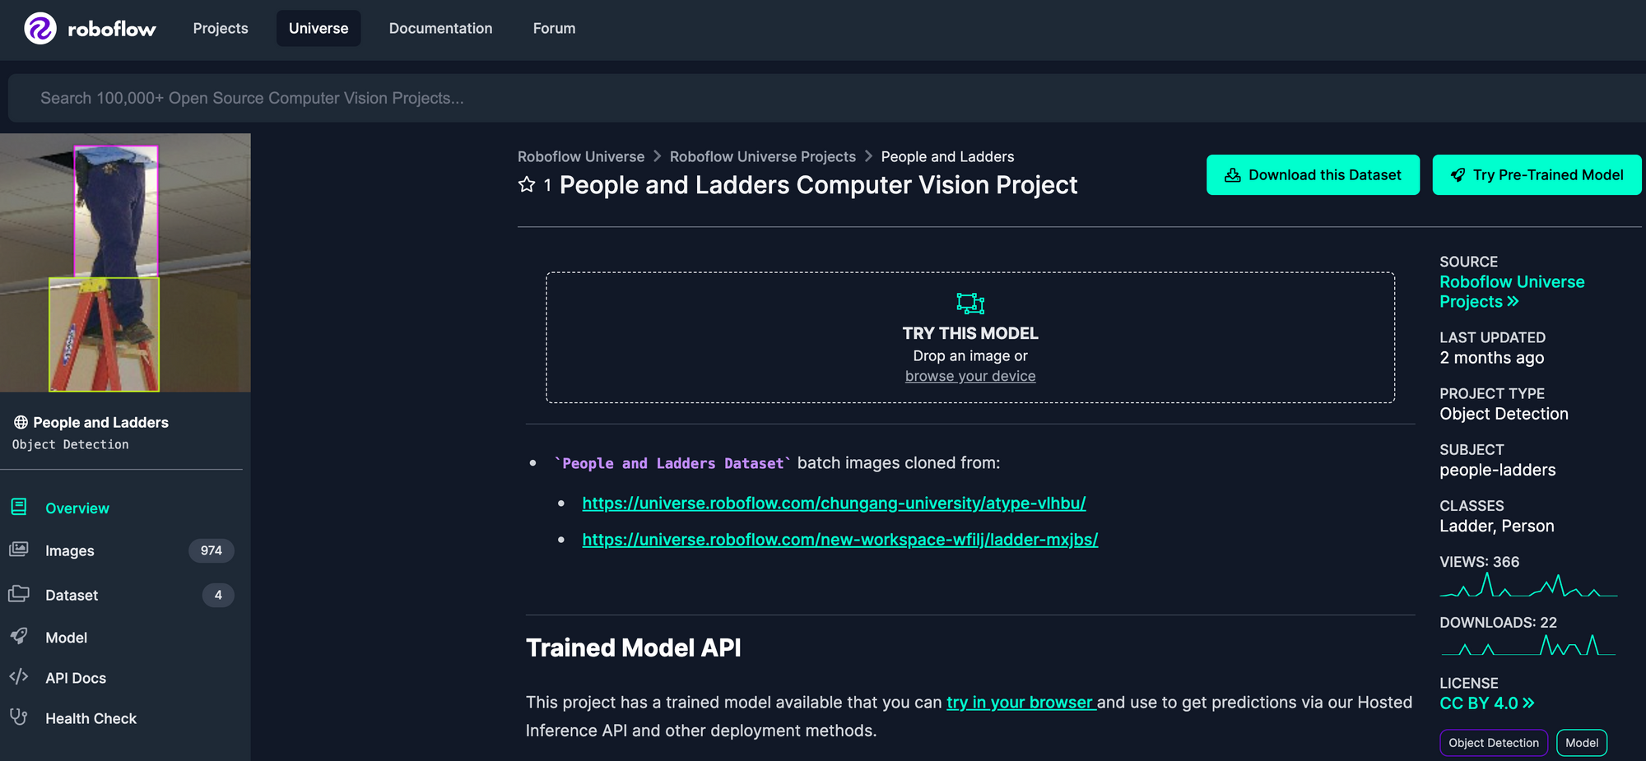The image size is (1646, 761).
Task: Click the views sparkline chart
Action: (x=1528, y=586)
